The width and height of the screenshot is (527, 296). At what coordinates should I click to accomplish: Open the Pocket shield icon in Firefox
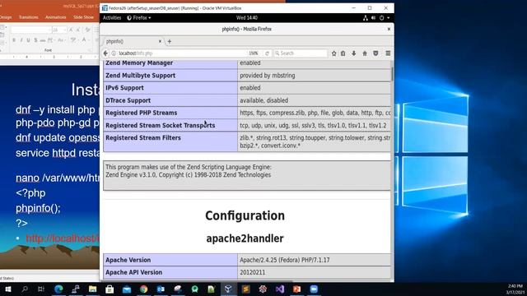(x=375, y=53)
